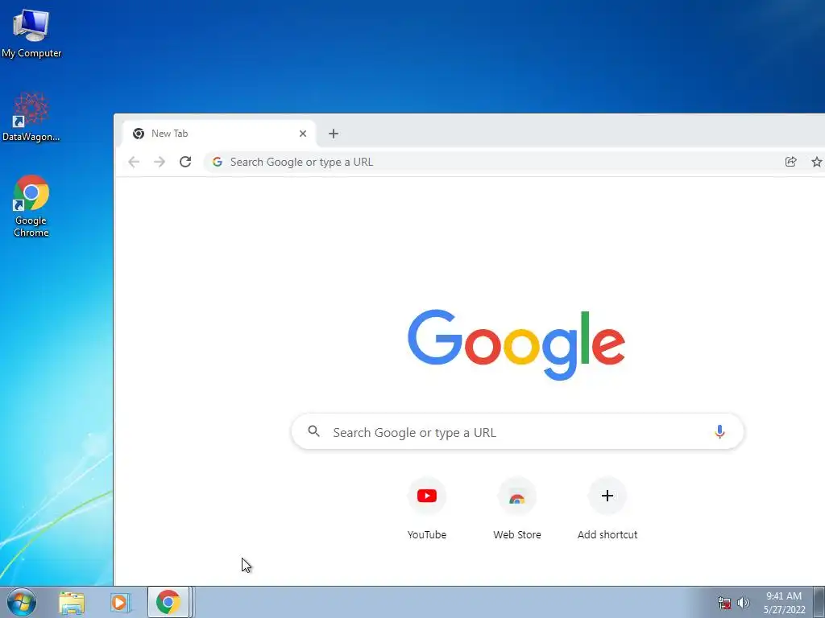Image resolution: width=825 pixels, height=618 pixels.
Task: Close the New Tab tab
Action: [x=303, y=134]
